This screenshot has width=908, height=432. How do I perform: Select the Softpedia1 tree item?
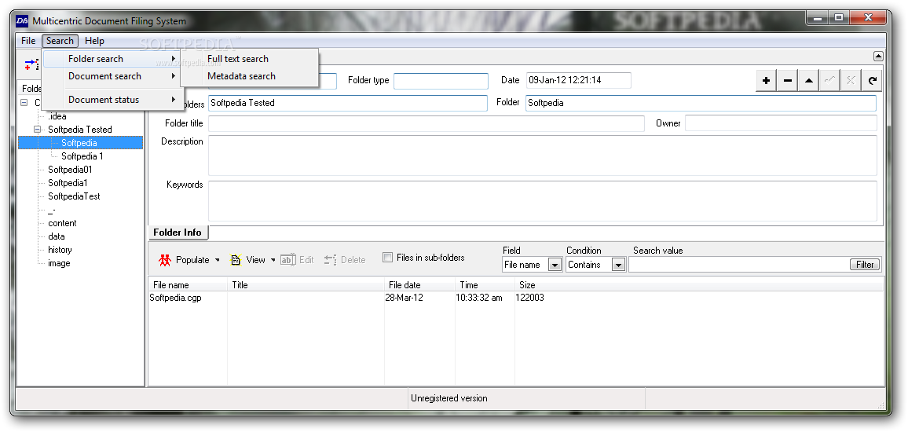click(68, 183)
